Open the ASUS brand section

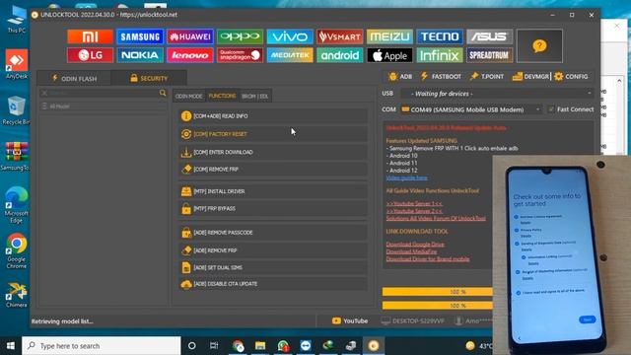pyautogui.click(x=489, y=36)
